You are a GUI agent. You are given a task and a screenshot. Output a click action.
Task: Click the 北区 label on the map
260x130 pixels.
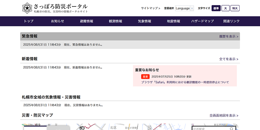[x=113, y=127]
